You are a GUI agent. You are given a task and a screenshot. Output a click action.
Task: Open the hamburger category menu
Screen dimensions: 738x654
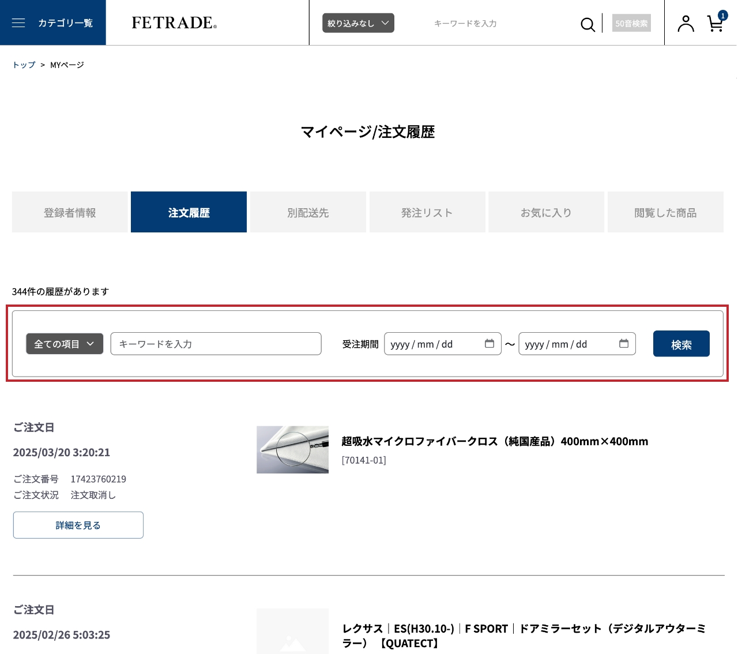[18, 22]
